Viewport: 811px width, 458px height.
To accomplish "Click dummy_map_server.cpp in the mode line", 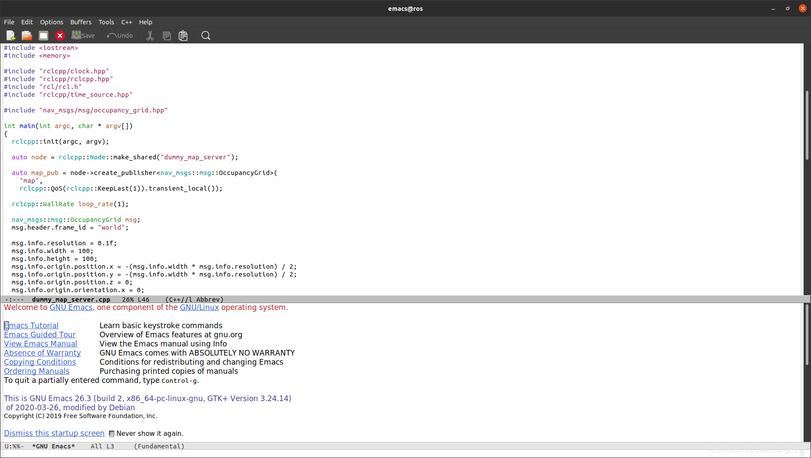I will point(71,300).
